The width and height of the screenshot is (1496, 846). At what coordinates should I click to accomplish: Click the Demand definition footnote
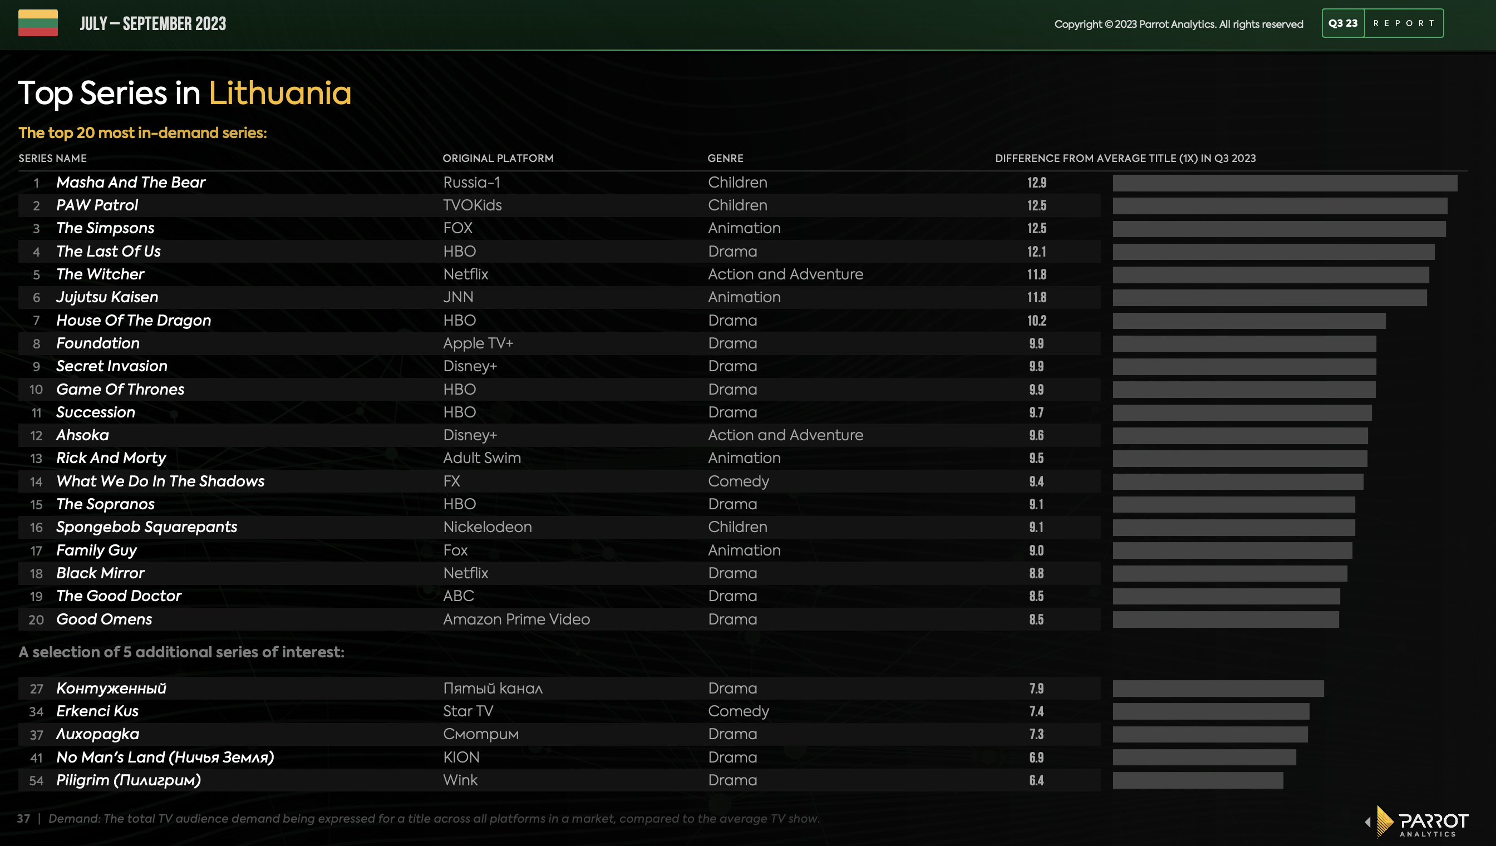[x=434, y=819]
